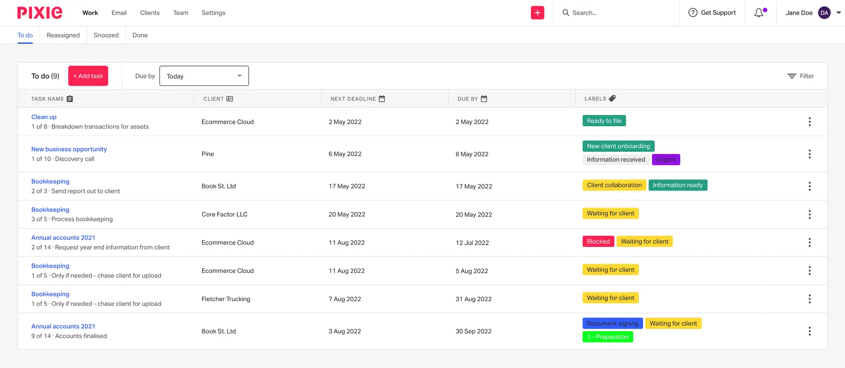845x368 pixels.
Task: Open the New business opportunity task link
Action: point(69,149)
